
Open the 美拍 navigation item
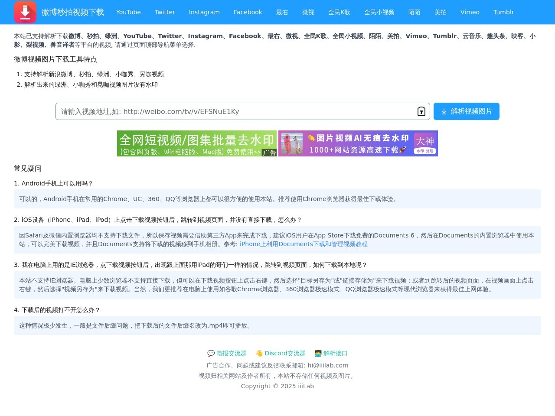(440, 12)
